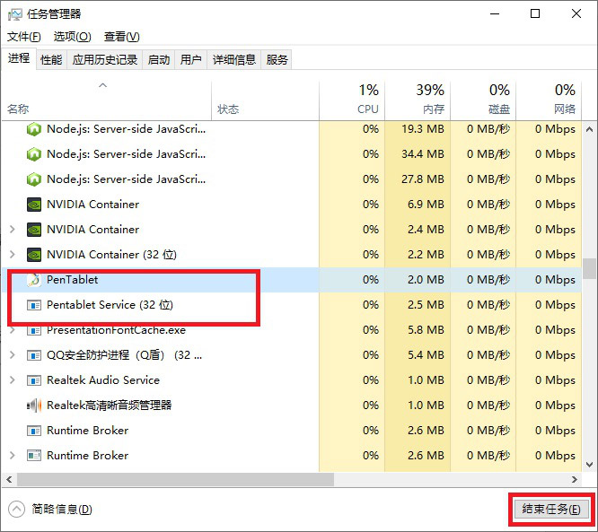Expand the NVIDIA Container 2.4 MB row
This screenshot has height=532, width=598.
pyautogui.click(x=13, y=230)
